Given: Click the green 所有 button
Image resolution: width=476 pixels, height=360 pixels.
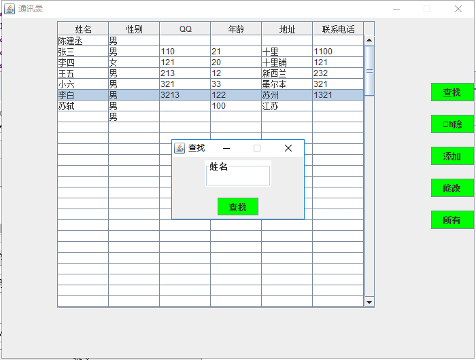Looking at the screenshot, I should point(452,220).
